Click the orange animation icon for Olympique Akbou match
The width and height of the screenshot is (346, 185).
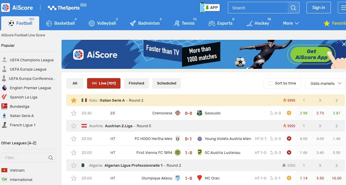click(x=289, y=178)
